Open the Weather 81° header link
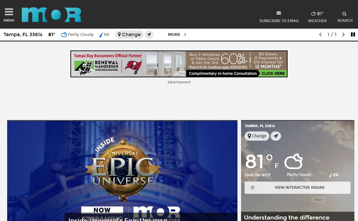This screenshot has height=221, width=358. [317, 17]
